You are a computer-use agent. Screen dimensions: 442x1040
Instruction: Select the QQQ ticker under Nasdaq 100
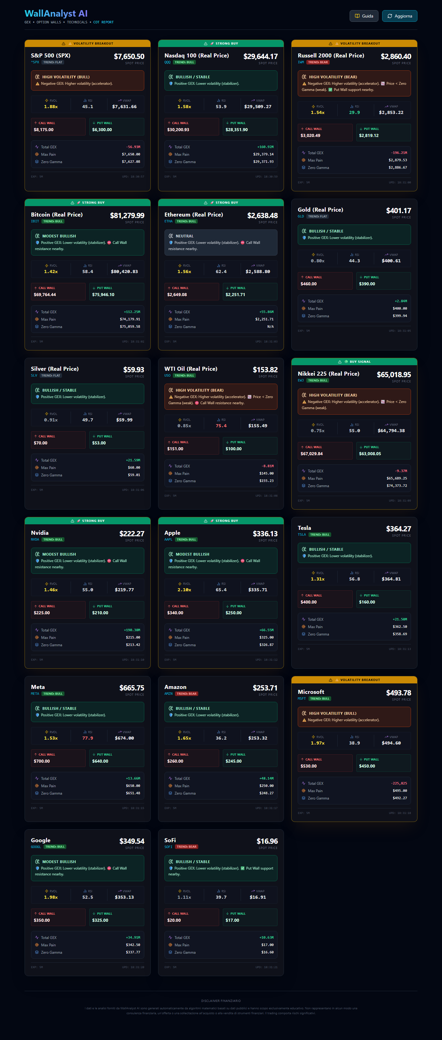pyautogui.click(x=167, y=62)
